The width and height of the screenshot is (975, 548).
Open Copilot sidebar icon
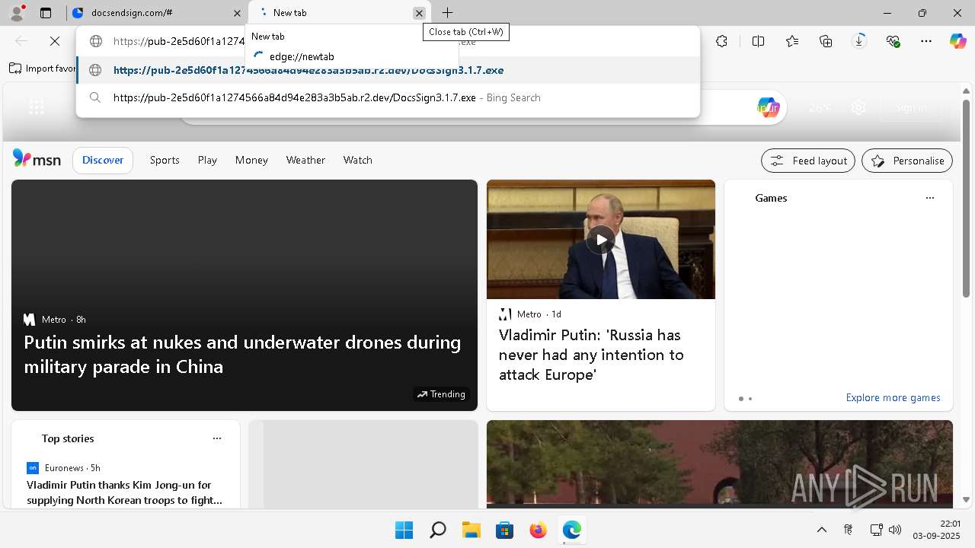coord(958,41)
